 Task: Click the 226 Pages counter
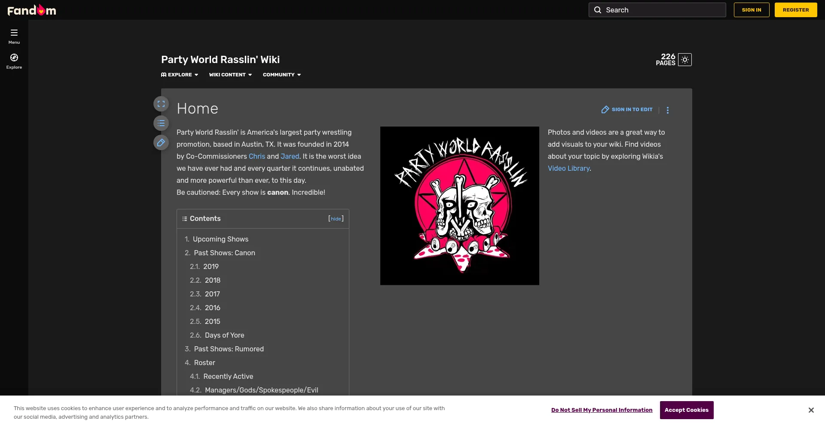coord(666,60)
